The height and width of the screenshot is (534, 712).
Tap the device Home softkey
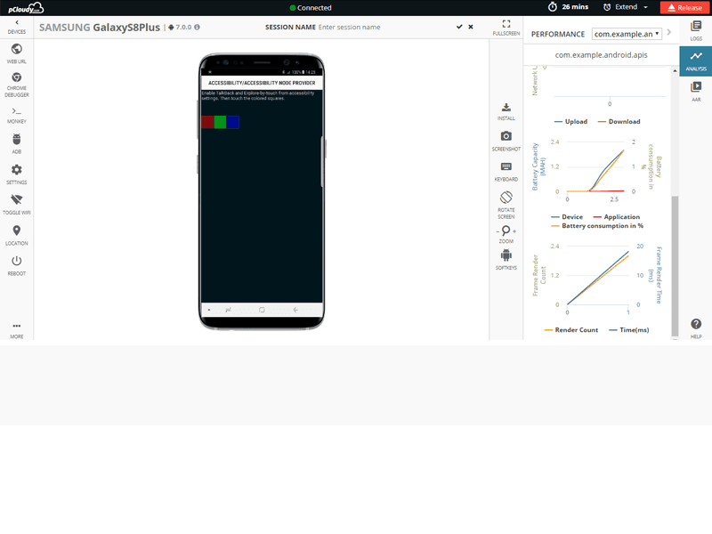pos(262,310)
